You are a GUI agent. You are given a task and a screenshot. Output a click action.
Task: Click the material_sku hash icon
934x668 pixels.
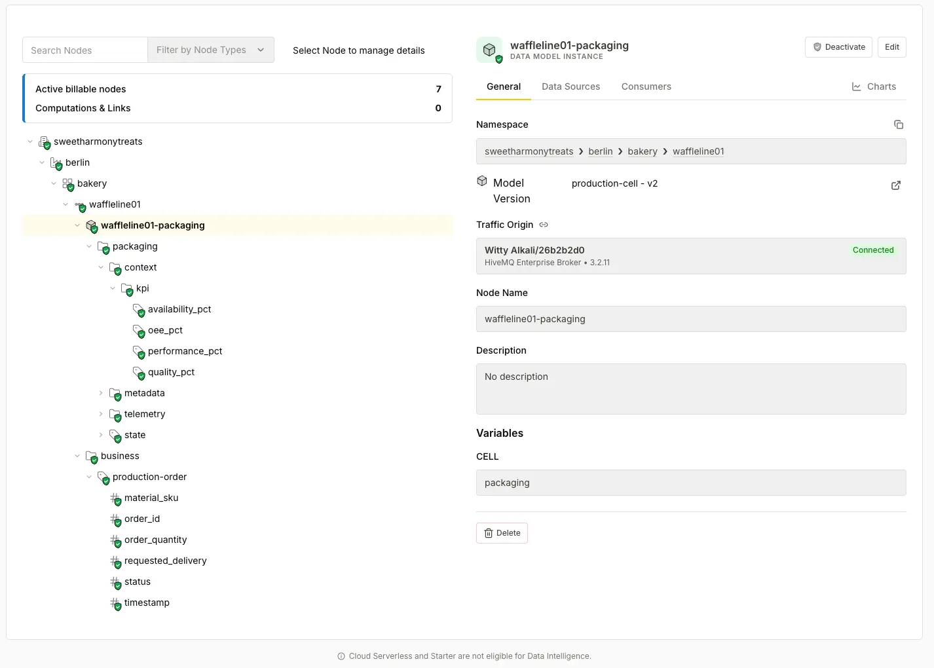pyautogui.click(x=115, y=498)
